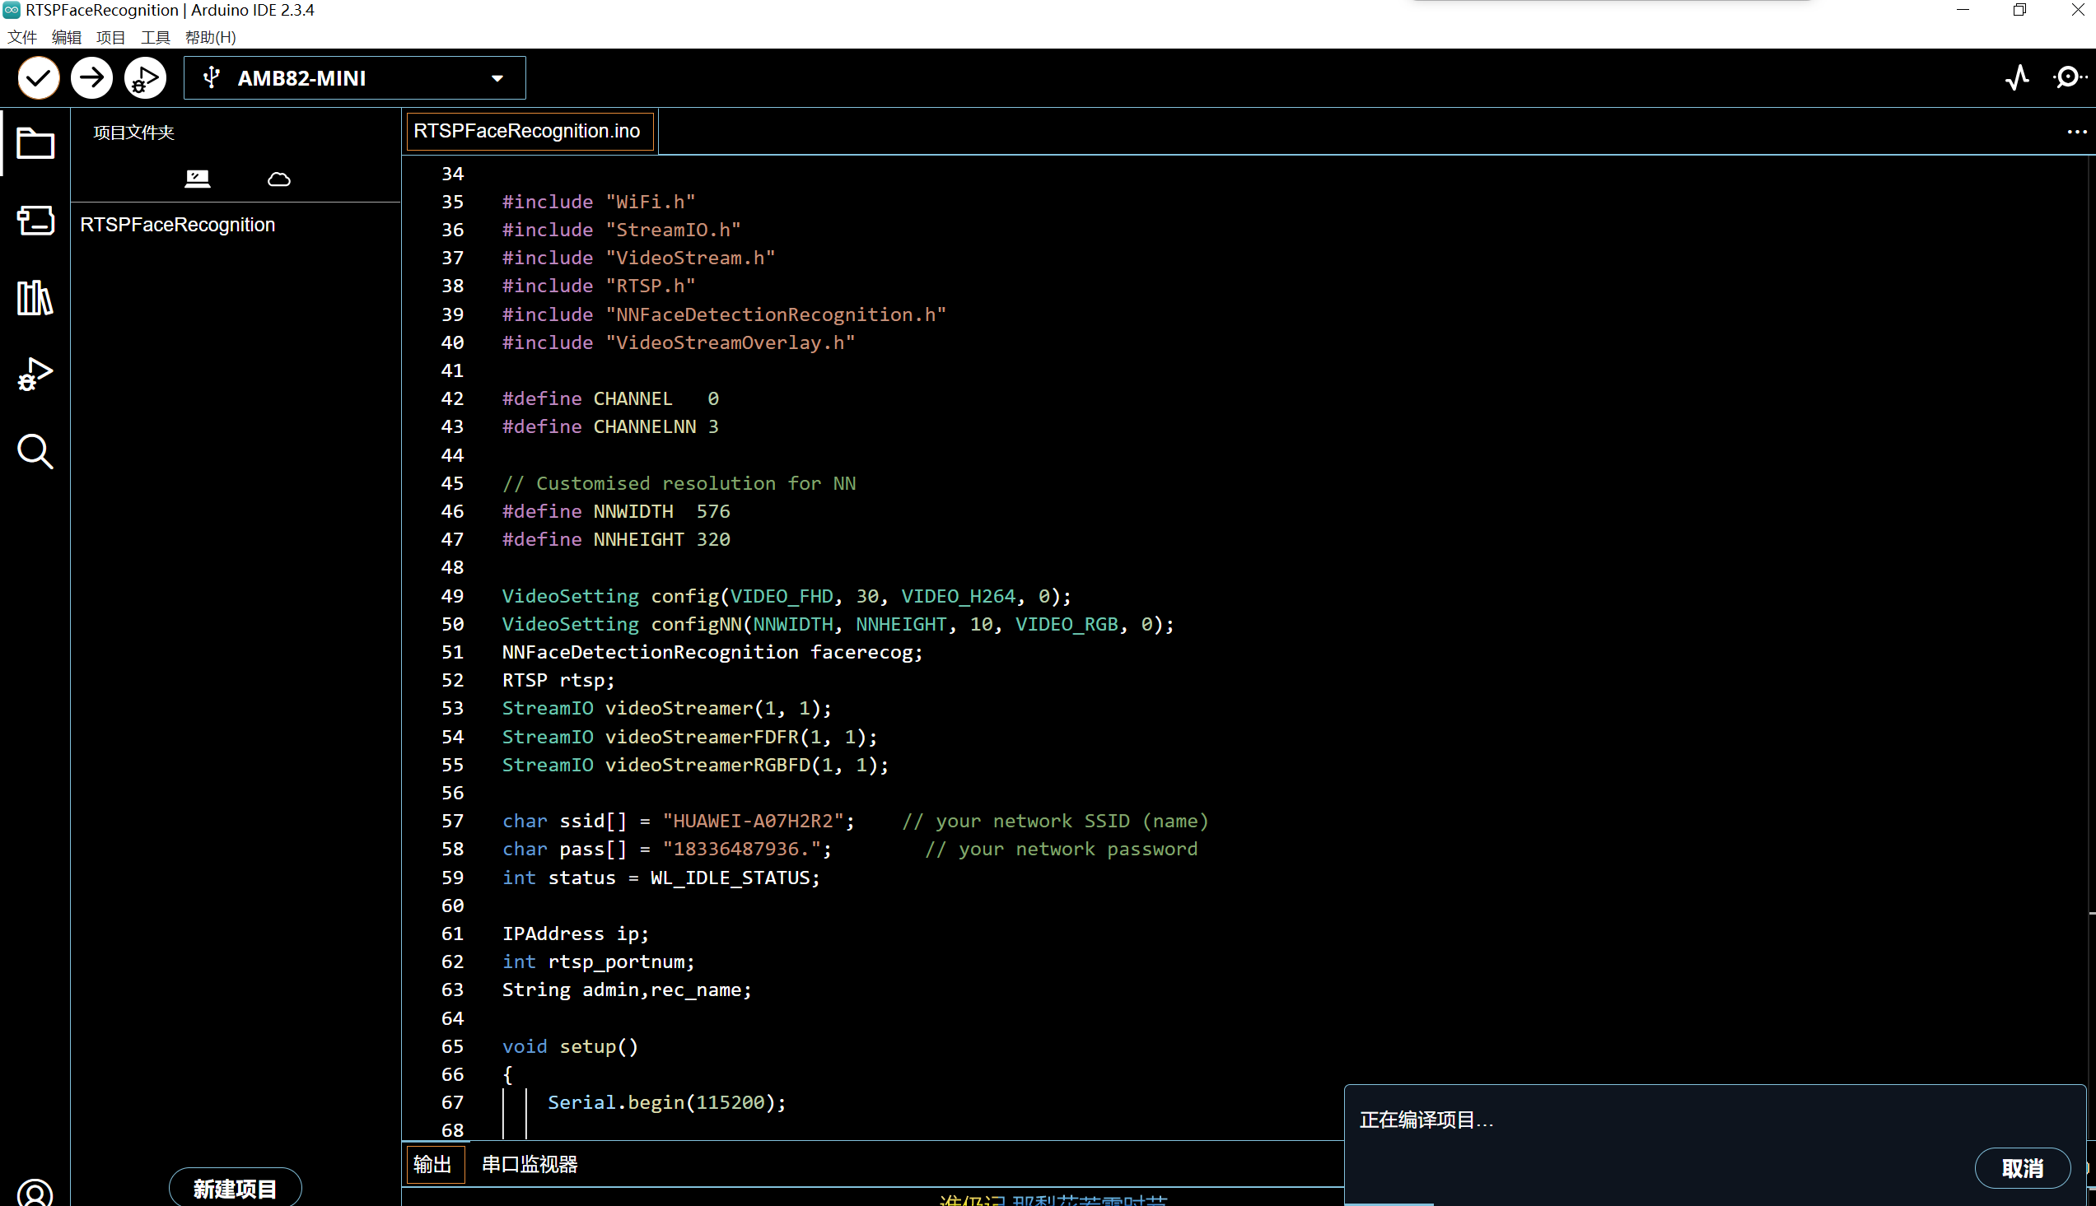Open the Serial Monitor magnifier icon
This screenshot has width=2096, height=1206.
pyautogui.click(x=2069, y=78)
